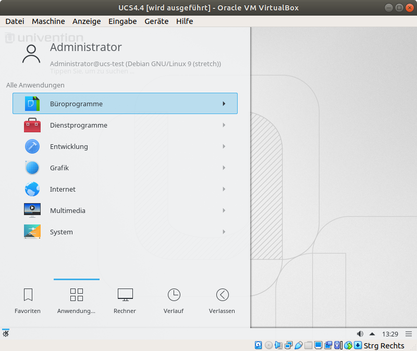Open the Hilfe menu

[185, 21]
